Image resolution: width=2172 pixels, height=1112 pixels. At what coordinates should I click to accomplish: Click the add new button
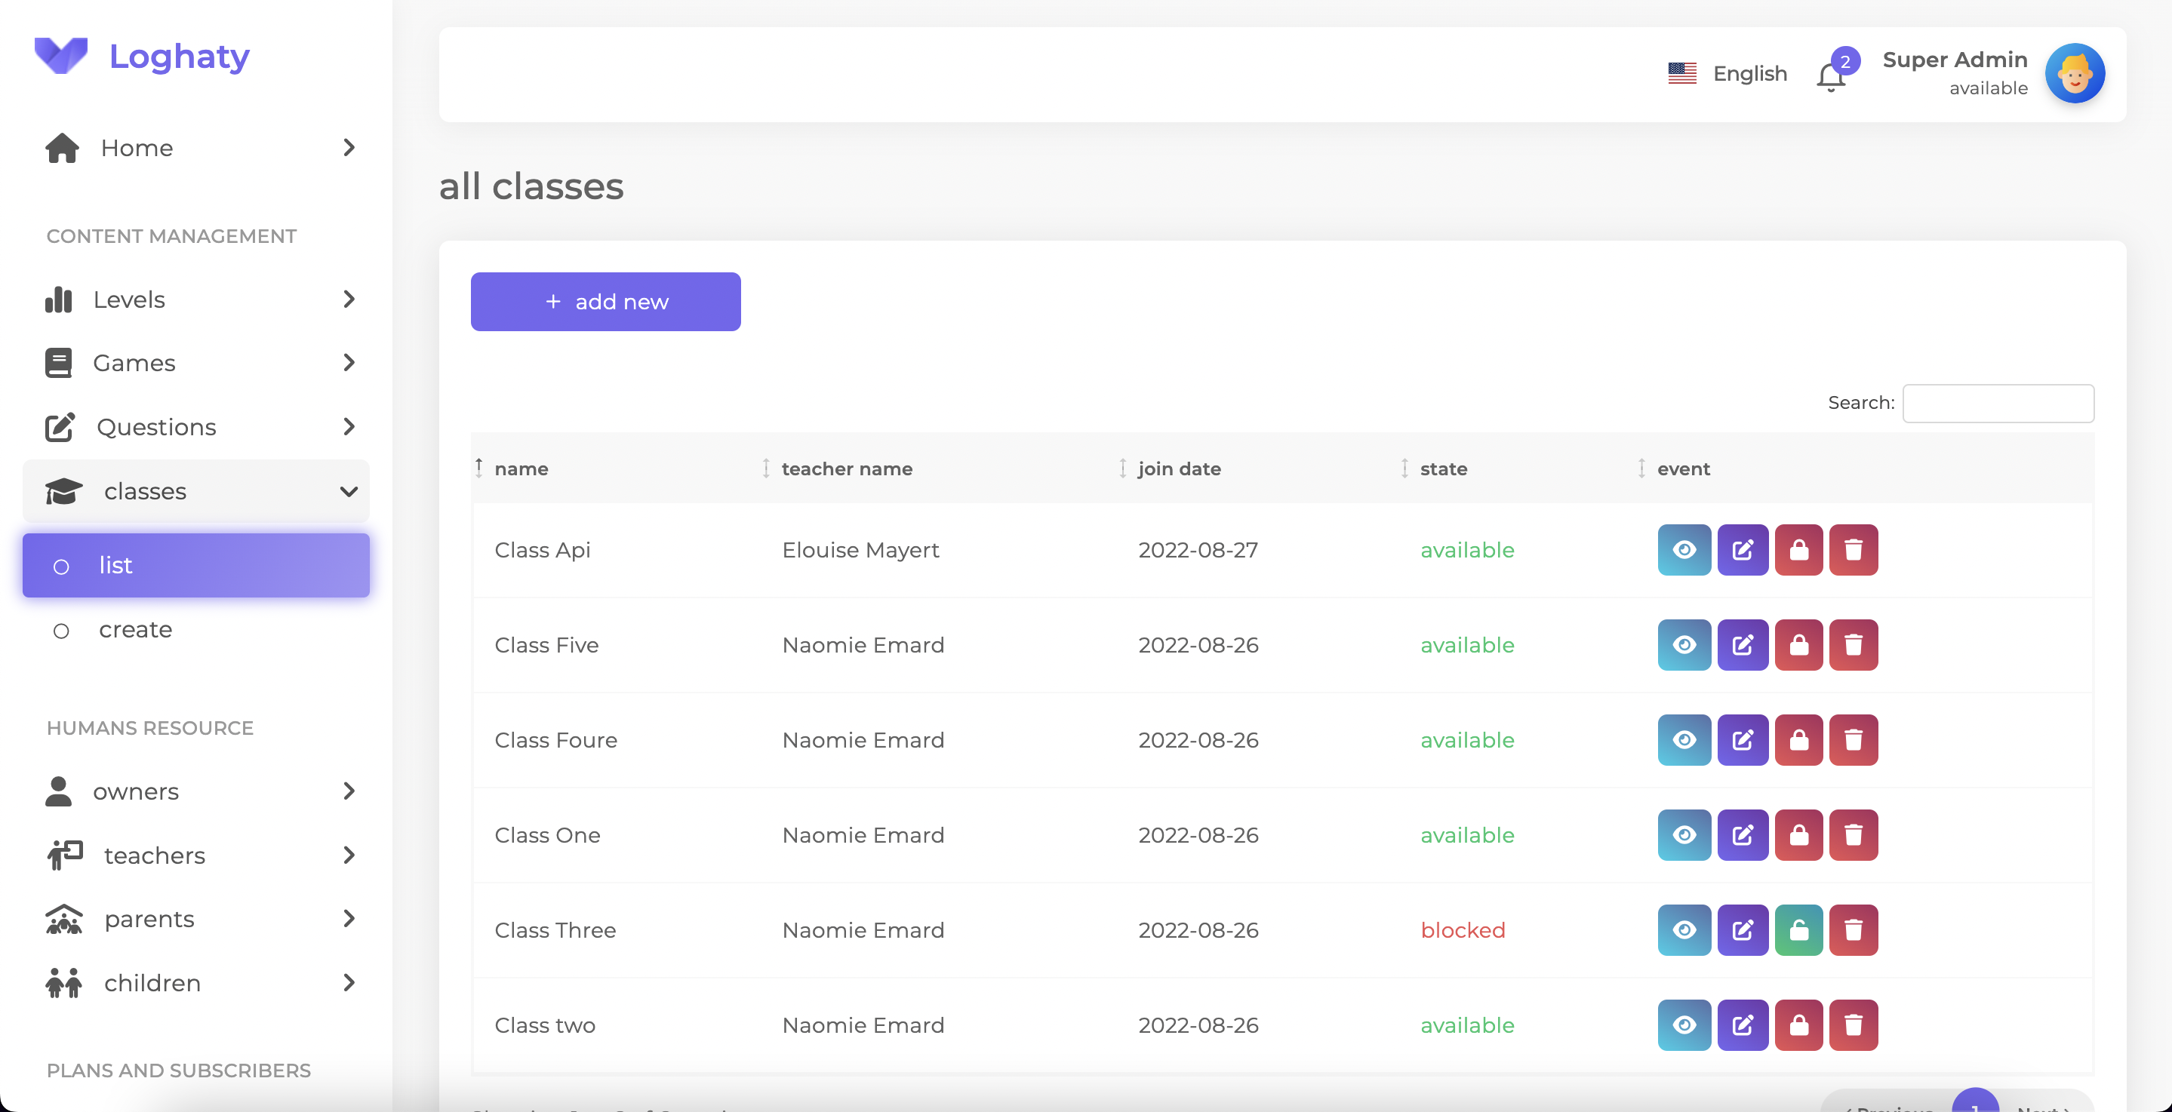[605, 302]
